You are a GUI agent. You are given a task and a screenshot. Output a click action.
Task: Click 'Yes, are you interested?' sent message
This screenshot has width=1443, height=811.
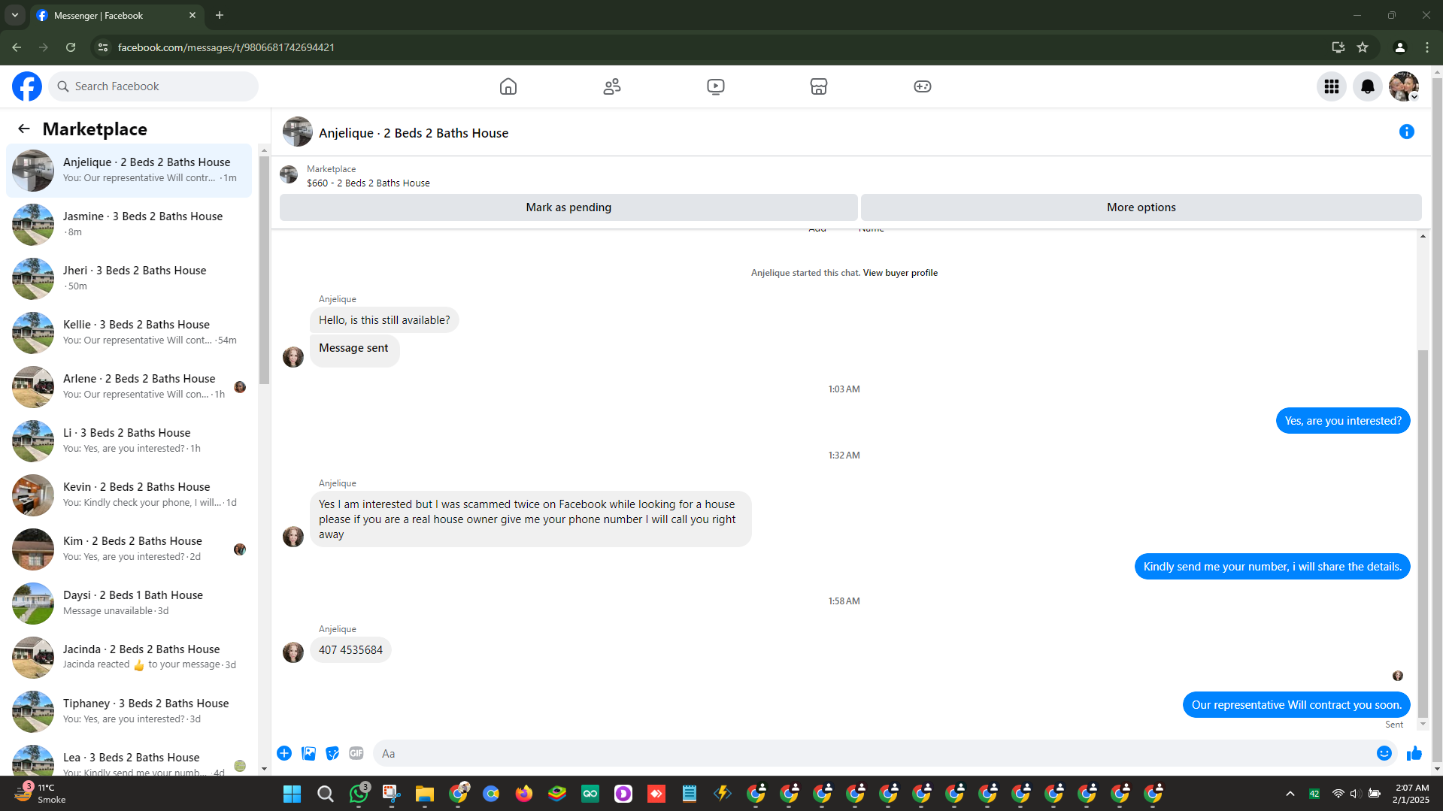point(1343,421)
